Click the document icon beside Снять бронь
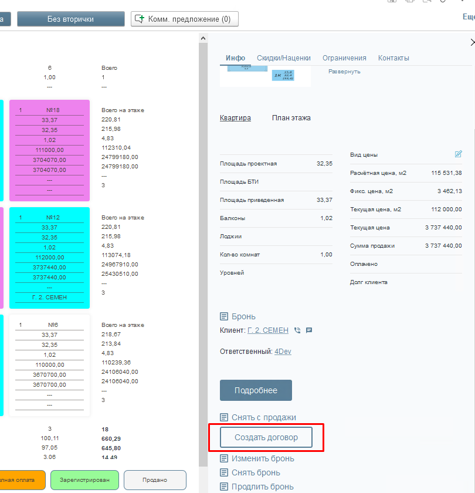 (224, 472)
